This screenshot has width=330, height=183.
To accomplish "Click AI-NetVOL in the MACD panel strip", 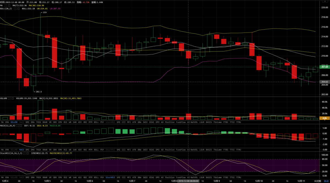I will click(x=192, y=150).
